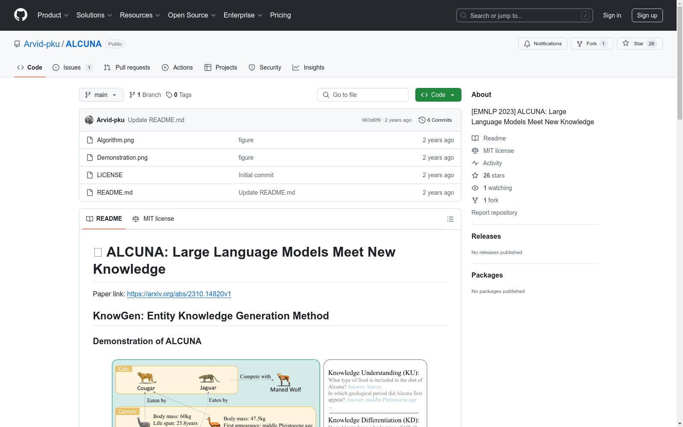This screenshot has height=427, width=683.
Task: Expand the Resources menu
Action: (140, 15)
